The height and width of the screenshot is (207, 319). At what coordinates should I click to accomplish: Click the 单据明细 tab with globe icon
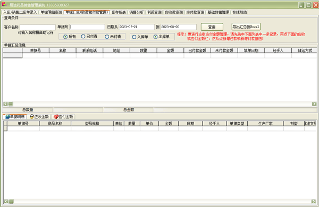point(15,117)
